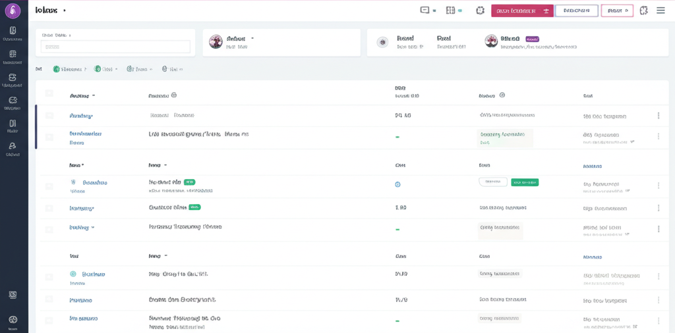This screenshot has height=333, width=675.
Task: Open the first sidebar item below the logo
Action: click(13, 34)
